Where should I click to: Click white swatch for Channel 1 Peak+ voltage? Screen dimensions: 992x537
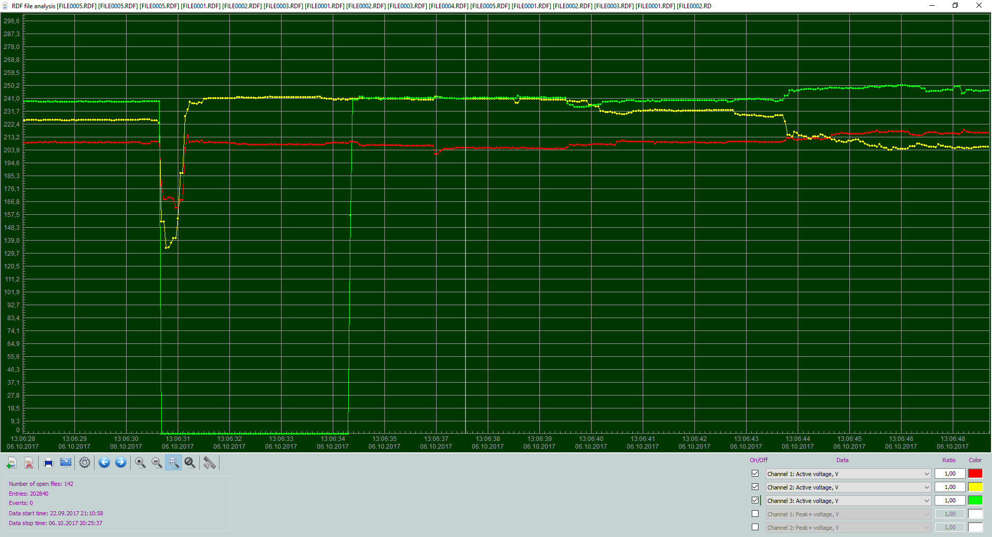click(x=975, y=514)
